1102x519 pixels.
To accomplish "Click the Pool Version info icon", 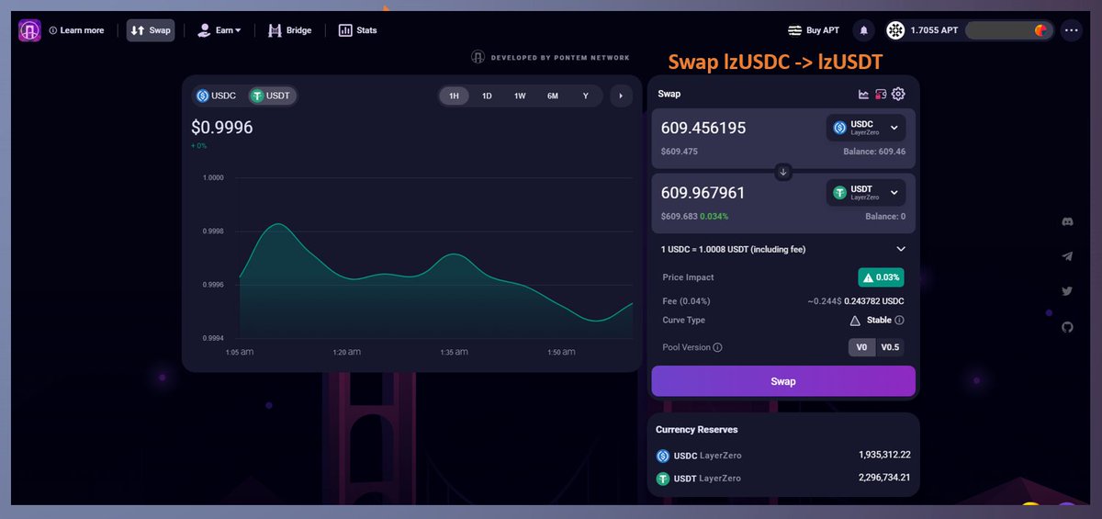I will pyautogui.click(x=717, y=347).
